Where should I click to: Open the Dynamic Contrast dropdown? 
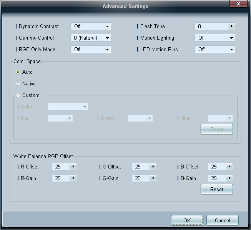91,26
